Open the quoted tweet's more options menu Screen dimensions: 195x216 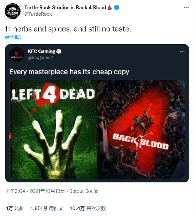(182, 51)
